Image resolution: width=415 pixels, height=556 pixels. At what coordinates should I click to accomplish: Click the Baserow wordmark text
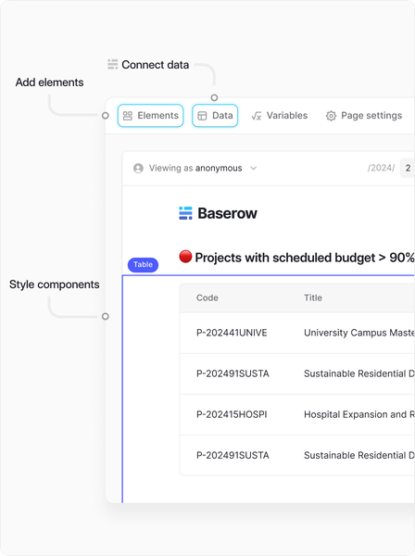227,213
